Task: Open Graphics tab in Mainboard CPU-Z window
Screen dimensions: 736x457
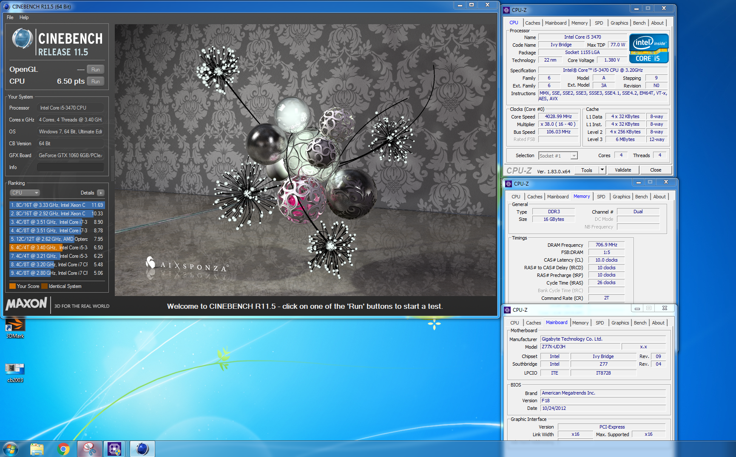Action: point(620,323)
